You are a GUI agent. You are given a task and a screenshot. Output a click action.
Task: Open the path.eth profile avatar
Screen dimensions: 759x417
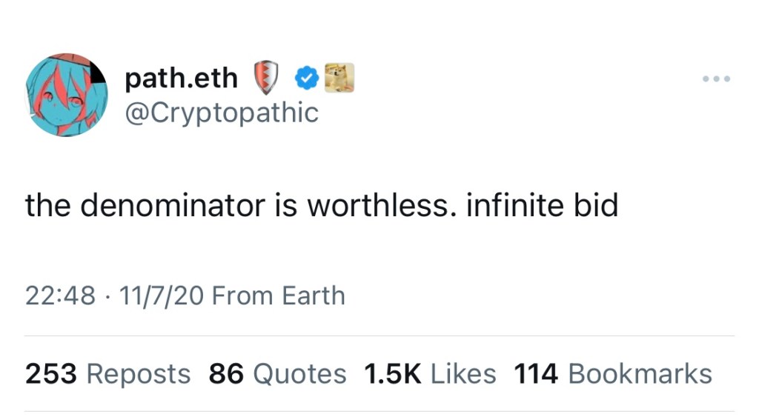pyautogui.click(x=67, y=95)
